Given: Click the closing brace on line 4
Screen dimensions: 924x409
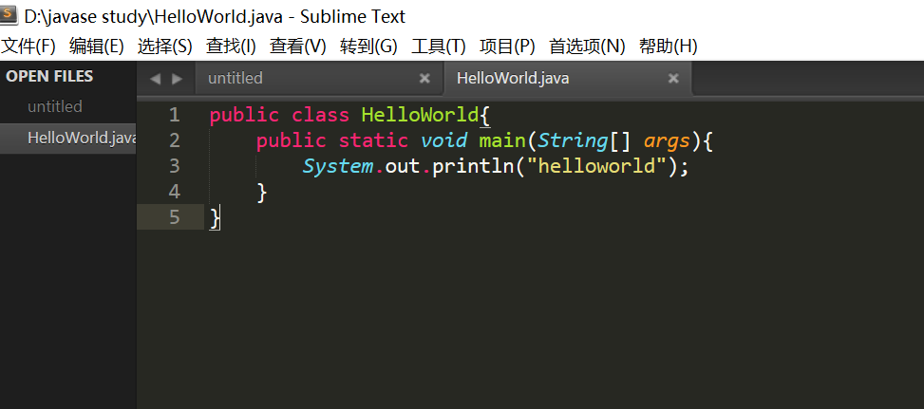Looking at the screenshot, I should tap(262, 193).
